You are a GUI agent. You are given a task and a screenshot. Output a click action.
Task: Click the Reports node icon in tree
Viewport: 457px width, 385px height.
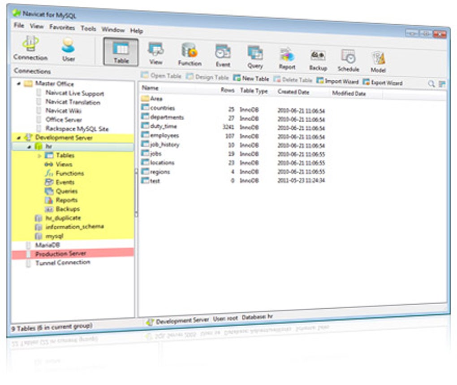click(48, 200)
